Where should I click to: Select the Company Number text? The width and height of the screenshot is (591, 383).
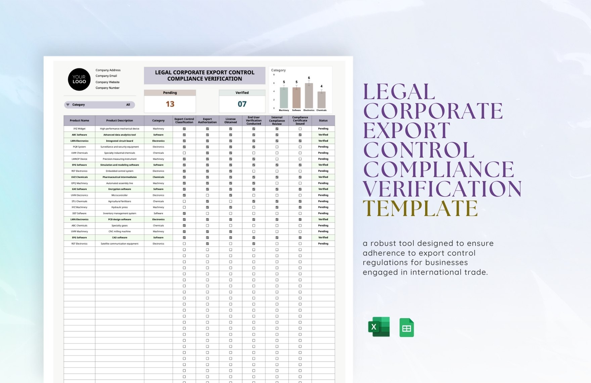click(x=107, y=88)
